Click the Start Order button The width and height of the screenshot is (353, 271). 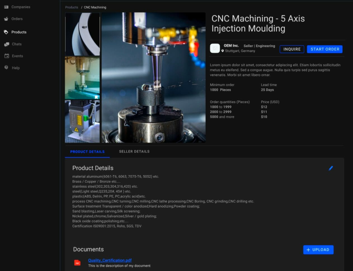[x=324, y=49]
